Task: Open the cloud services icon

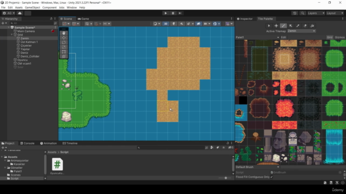Action: click(19, 13)
